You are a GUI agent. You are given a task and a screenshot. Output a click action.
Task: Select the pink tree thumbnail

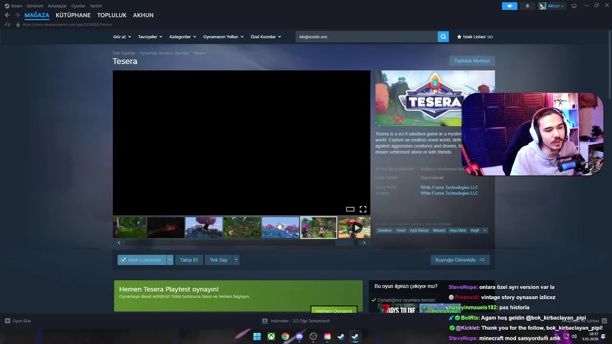[204, 227]
